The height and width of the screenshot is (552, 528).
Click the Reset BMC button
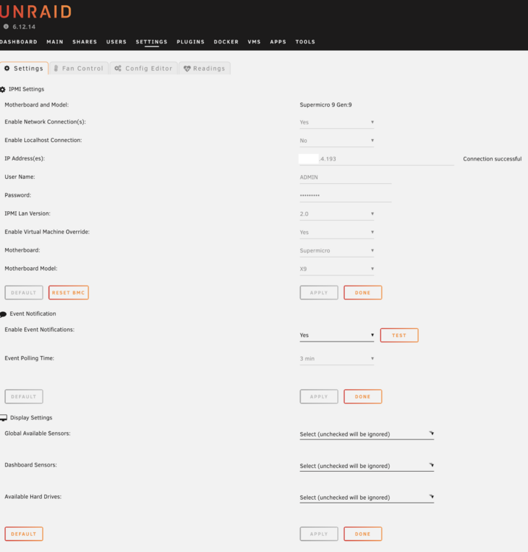coord(68,292)
